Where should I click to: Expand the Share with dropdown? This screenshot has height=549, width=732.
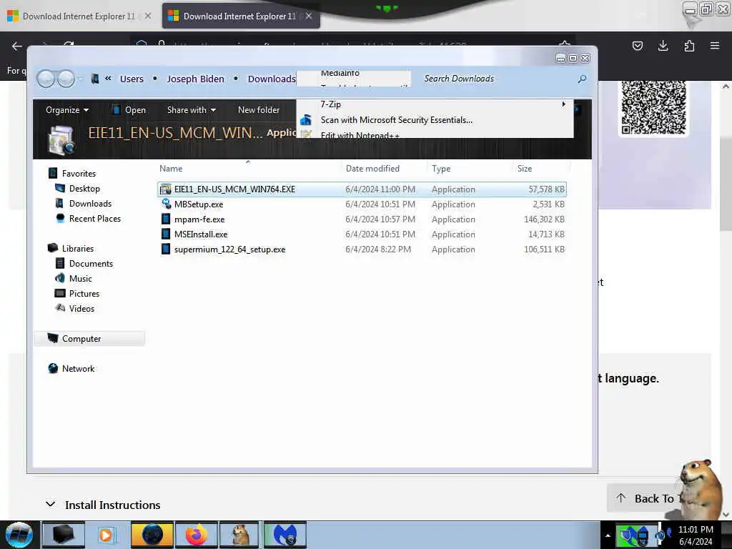[x=191, y=109]
